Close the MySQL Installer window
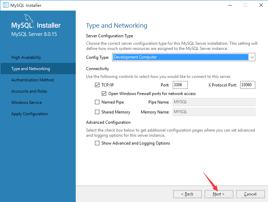Viewport: 268px width, 202px height. coord(261,5)
